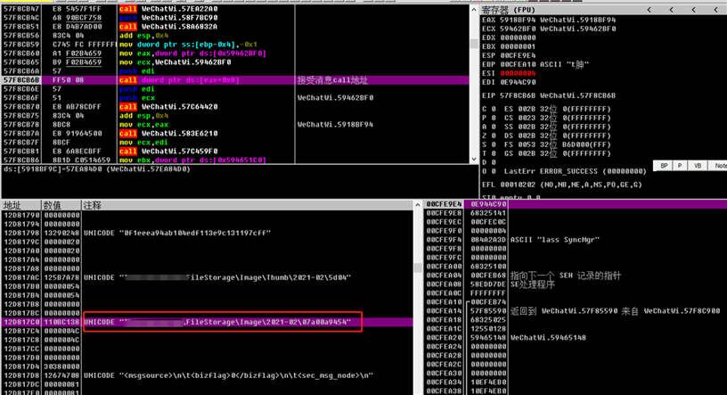Select EBX register value 00000001
The width and height of the screenshot is (727, 395).
(518, 46)
